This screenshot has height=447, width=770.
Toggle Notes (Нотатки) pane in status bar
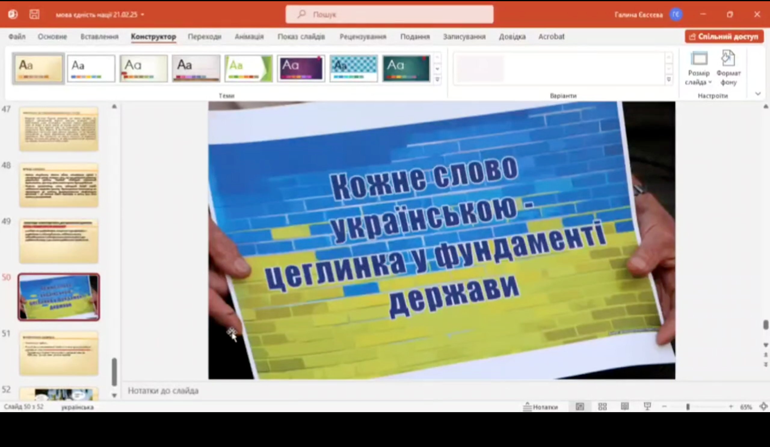[540, 407]
